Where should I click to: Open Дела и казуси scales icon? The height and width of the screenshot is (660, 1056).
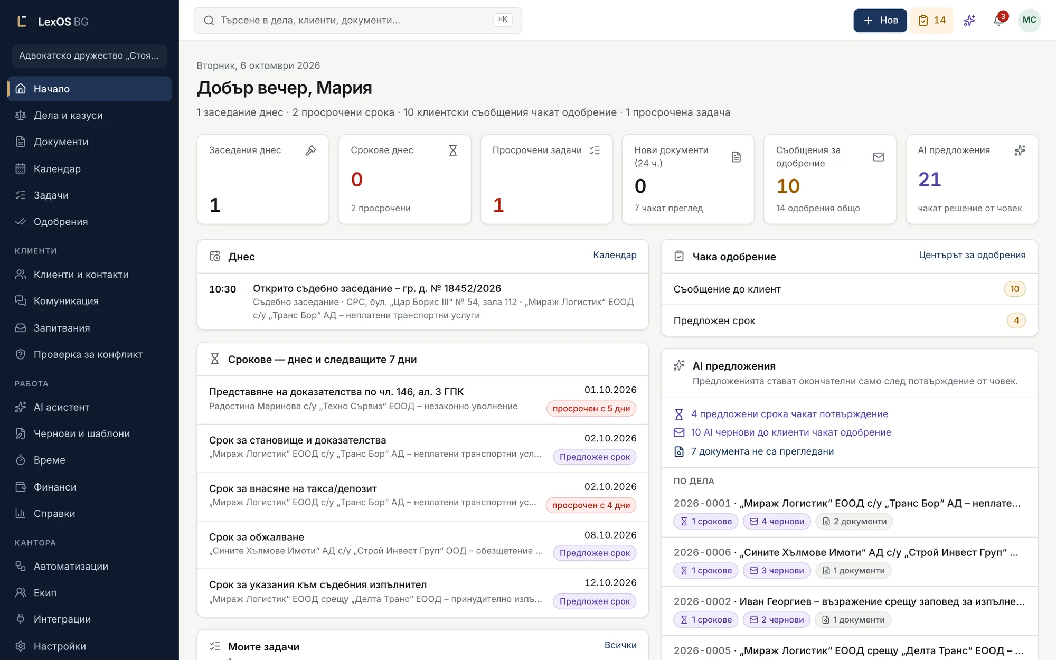(x=21, y=115)
